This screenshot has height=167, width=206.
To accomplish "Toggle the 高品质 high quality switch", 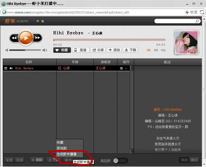I will (120, 161).
